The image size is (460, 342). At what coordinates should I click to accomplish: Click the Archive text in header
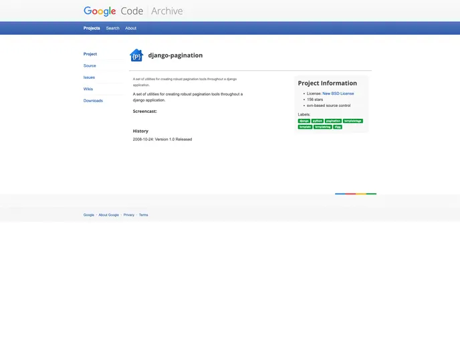167,11
